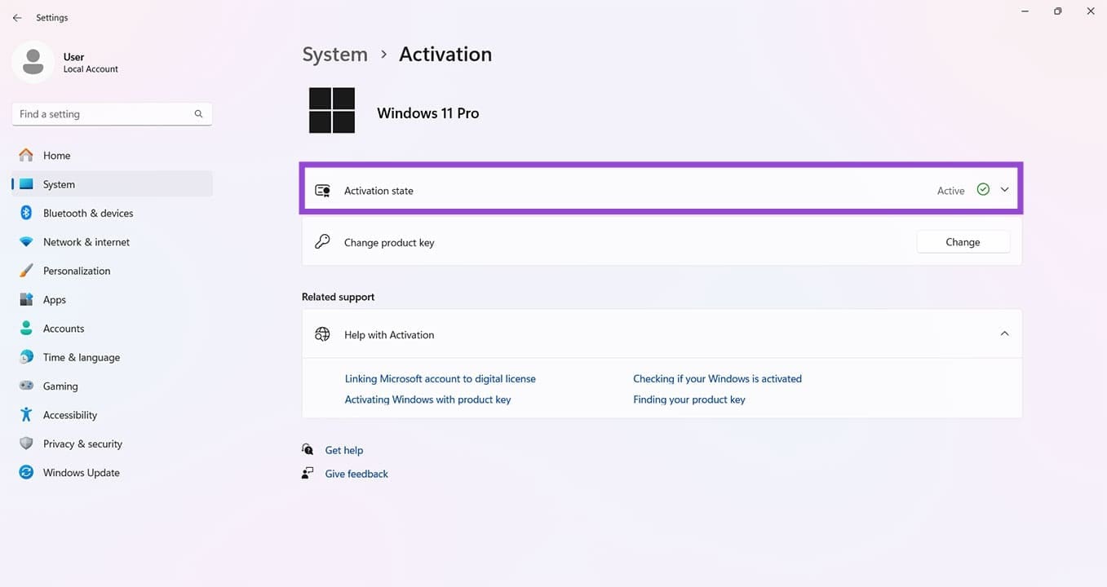Click the Change product key button
Screen dimensions: 1107x587
963,242
